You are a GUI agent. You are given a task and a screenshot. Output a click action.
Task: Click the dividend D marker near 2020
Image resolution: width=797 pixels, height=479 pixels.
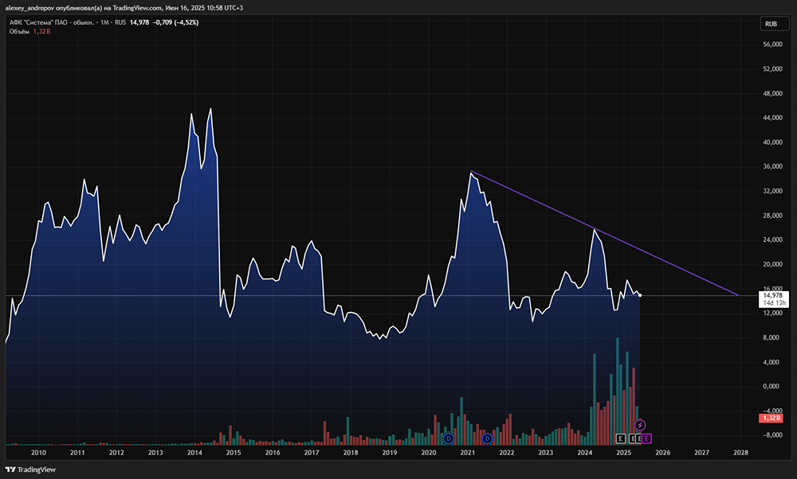point(449,438)
